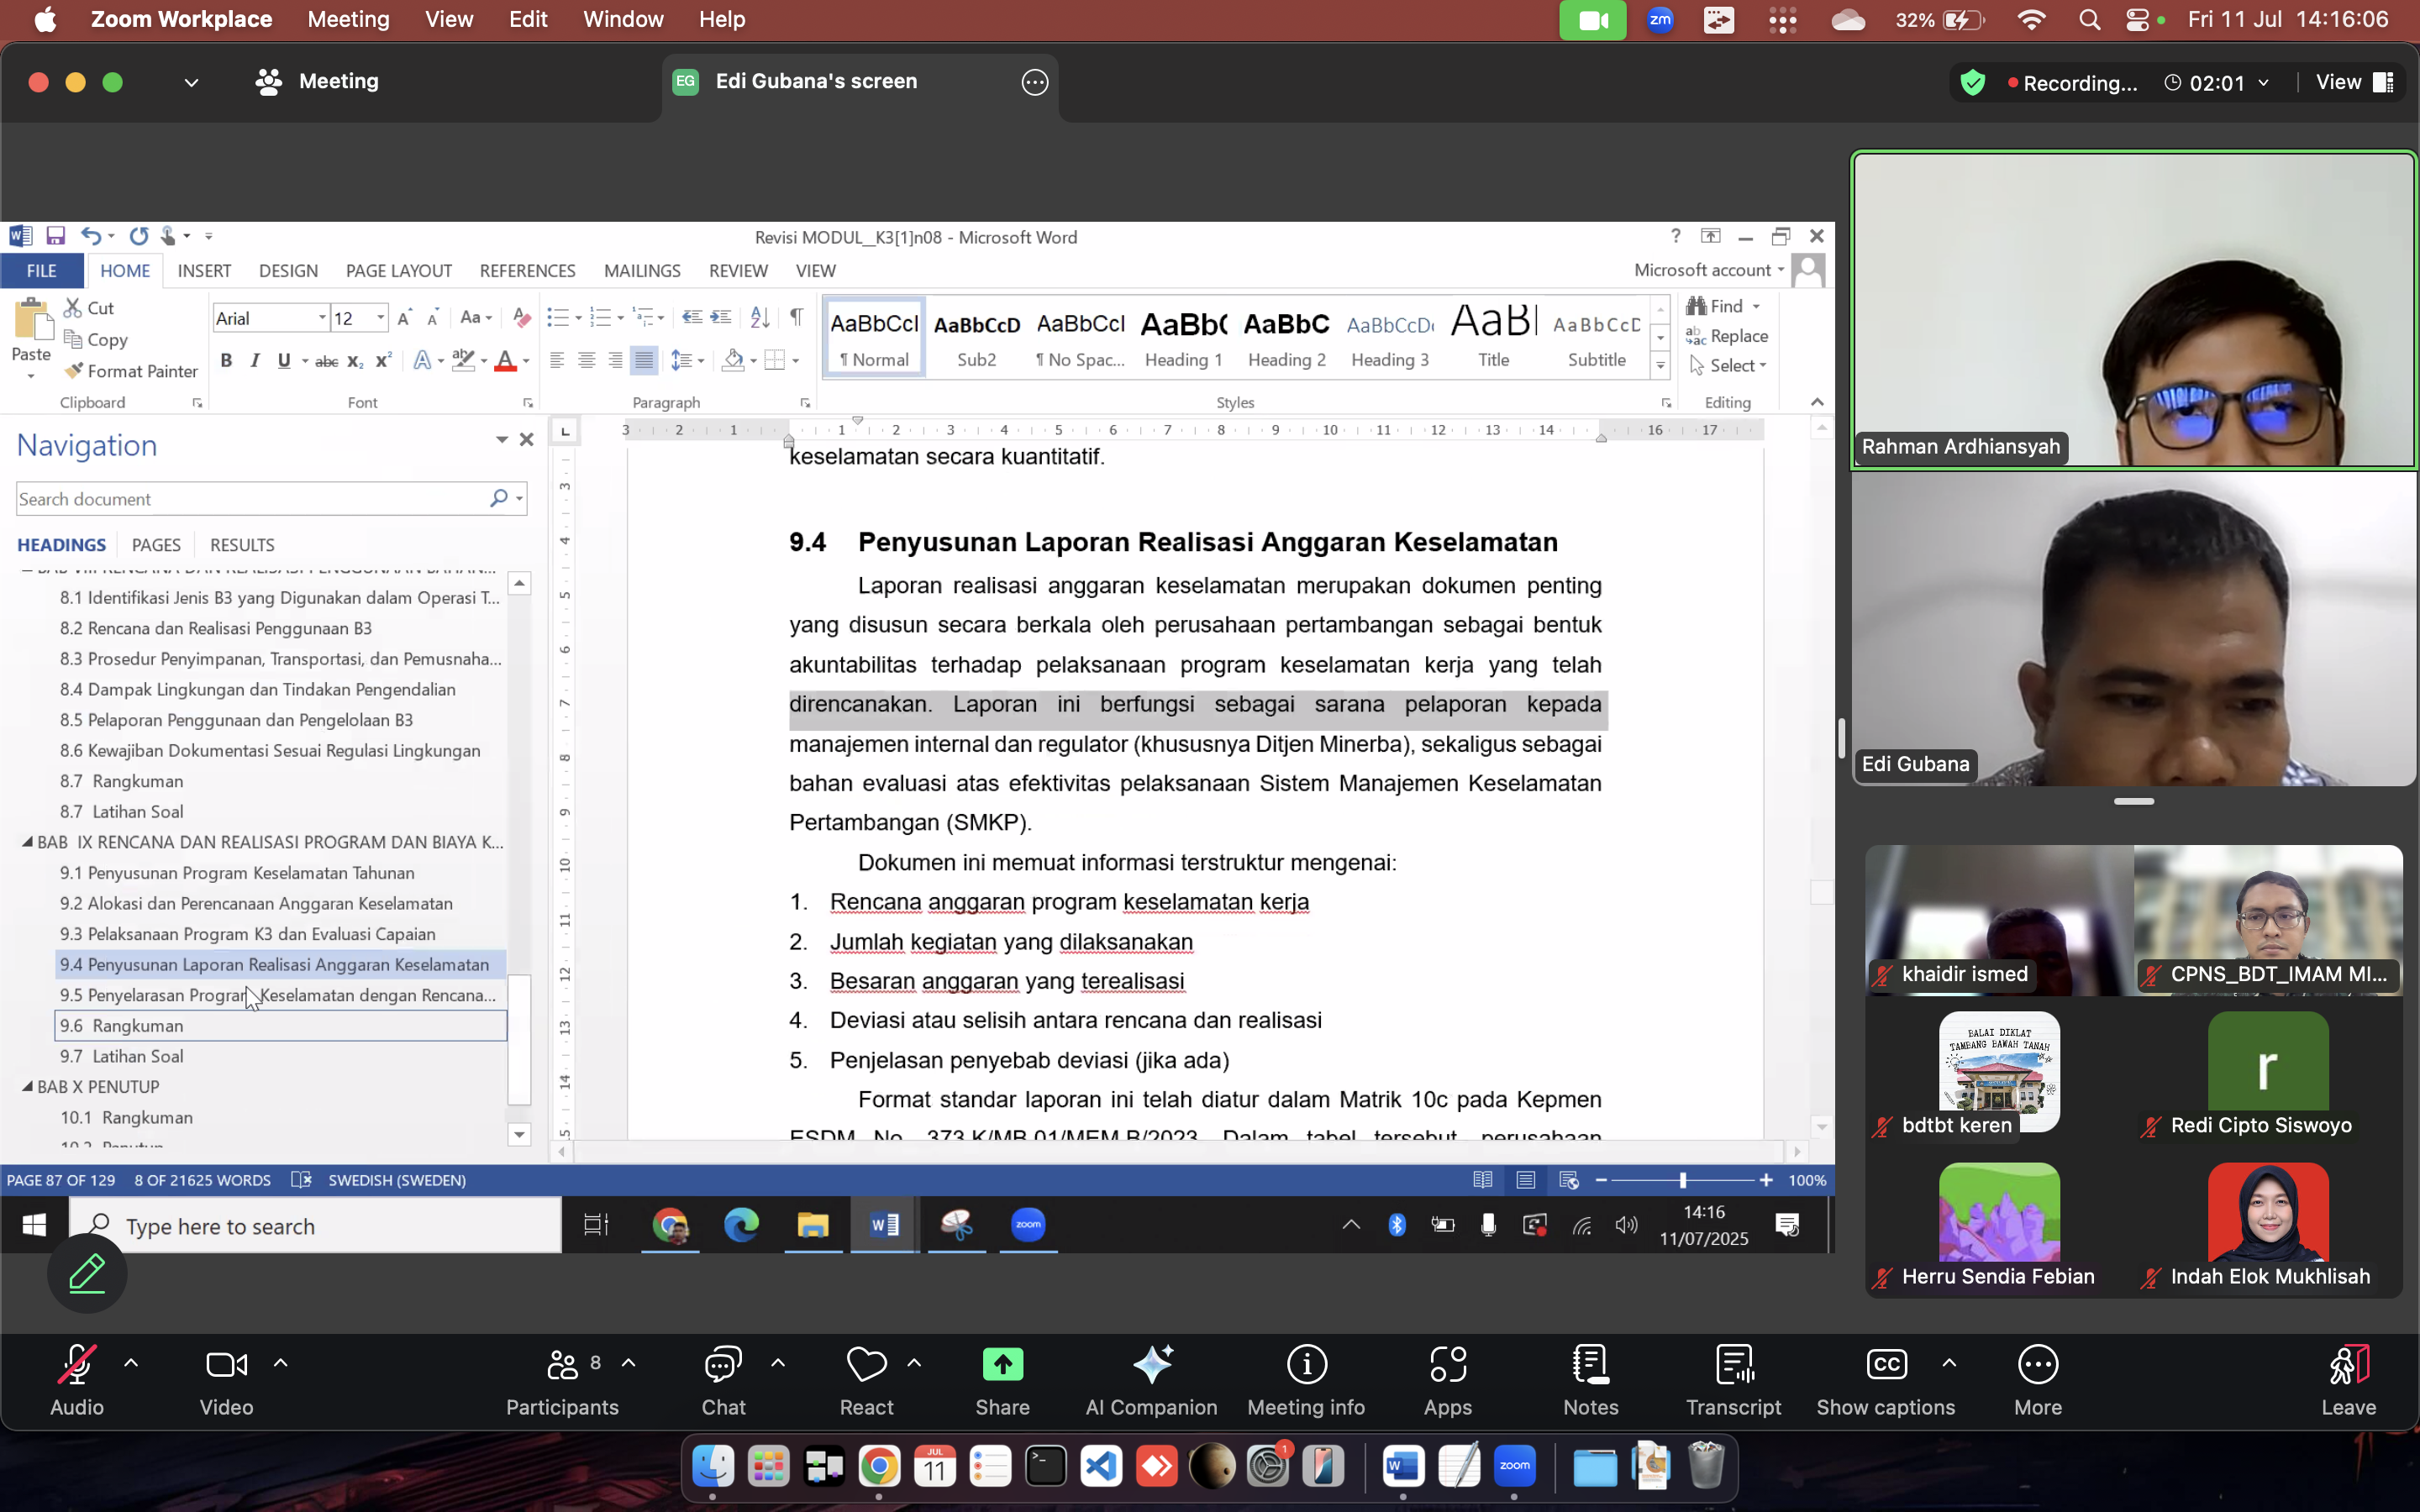Viewport: 2420px width, 1512px height.
Task: Turn on camera with the Video button
Action: pos(226,1380)
